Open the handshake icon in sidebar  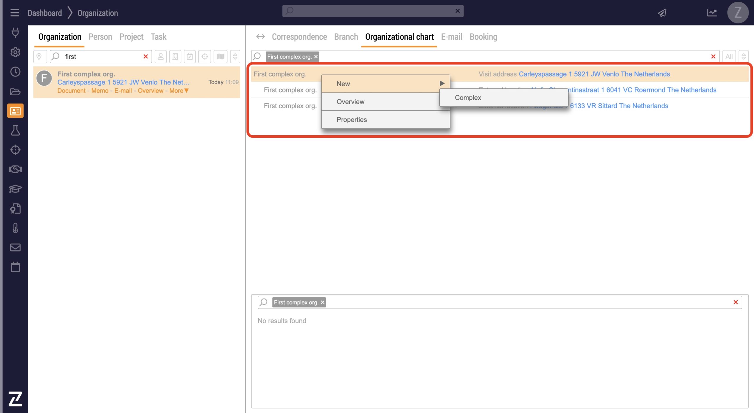tap(15, 169)
